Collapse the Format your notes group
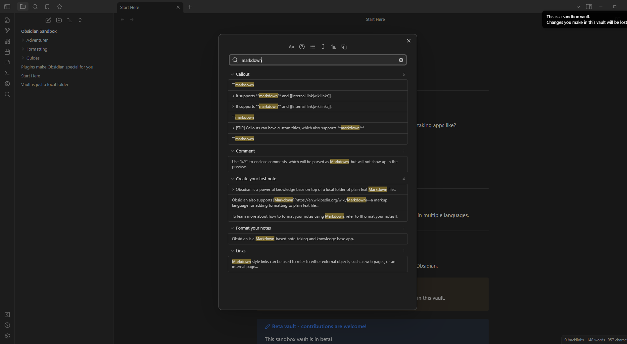627x344 pixels. pyautogui.click(x=232, y=228)
